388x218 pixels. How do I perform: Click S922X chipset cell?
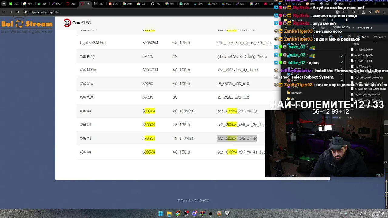pos(148,56)
